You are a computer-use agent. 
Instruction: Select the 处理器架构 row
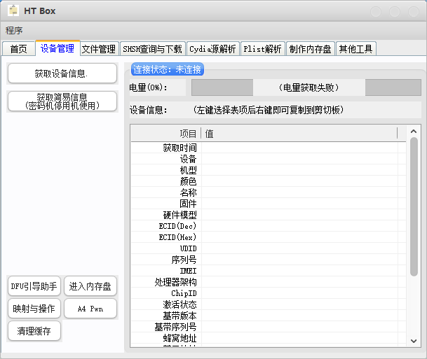point(268,282)
